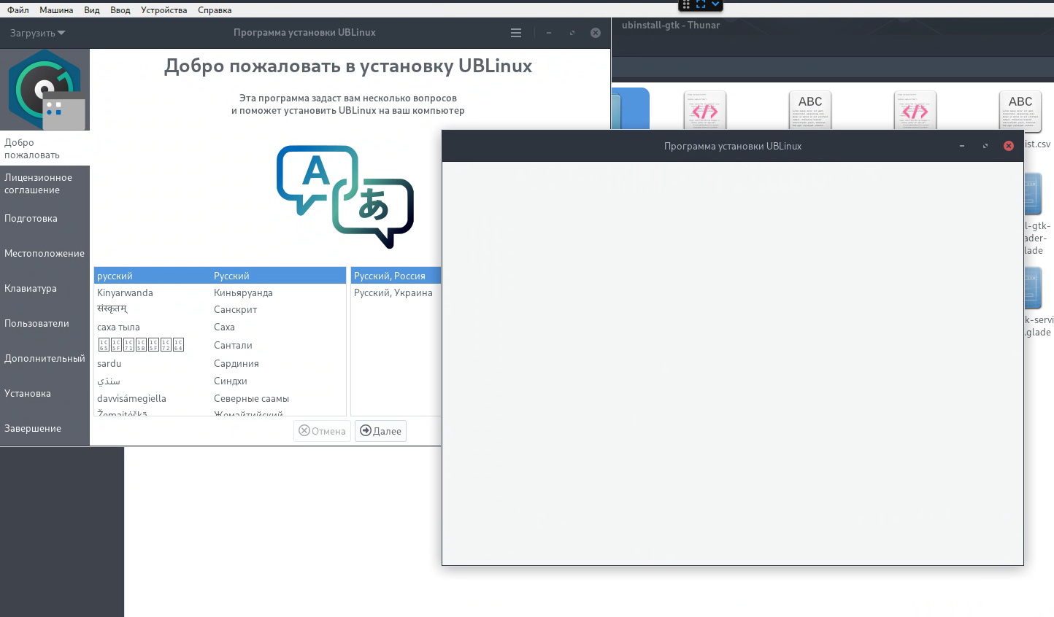The image size is (1054, 617).
Task: Open the Вид menu
Action: click(92, 10)
